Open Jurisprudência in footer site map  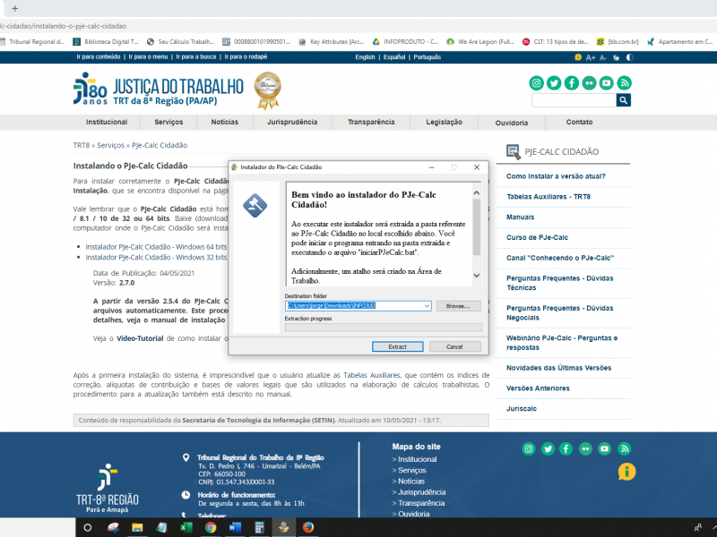(x=421, y=492)
